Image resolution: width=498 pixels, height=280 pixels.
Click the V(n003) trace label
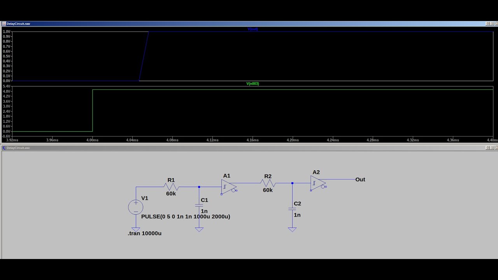(x=253, y=84)
